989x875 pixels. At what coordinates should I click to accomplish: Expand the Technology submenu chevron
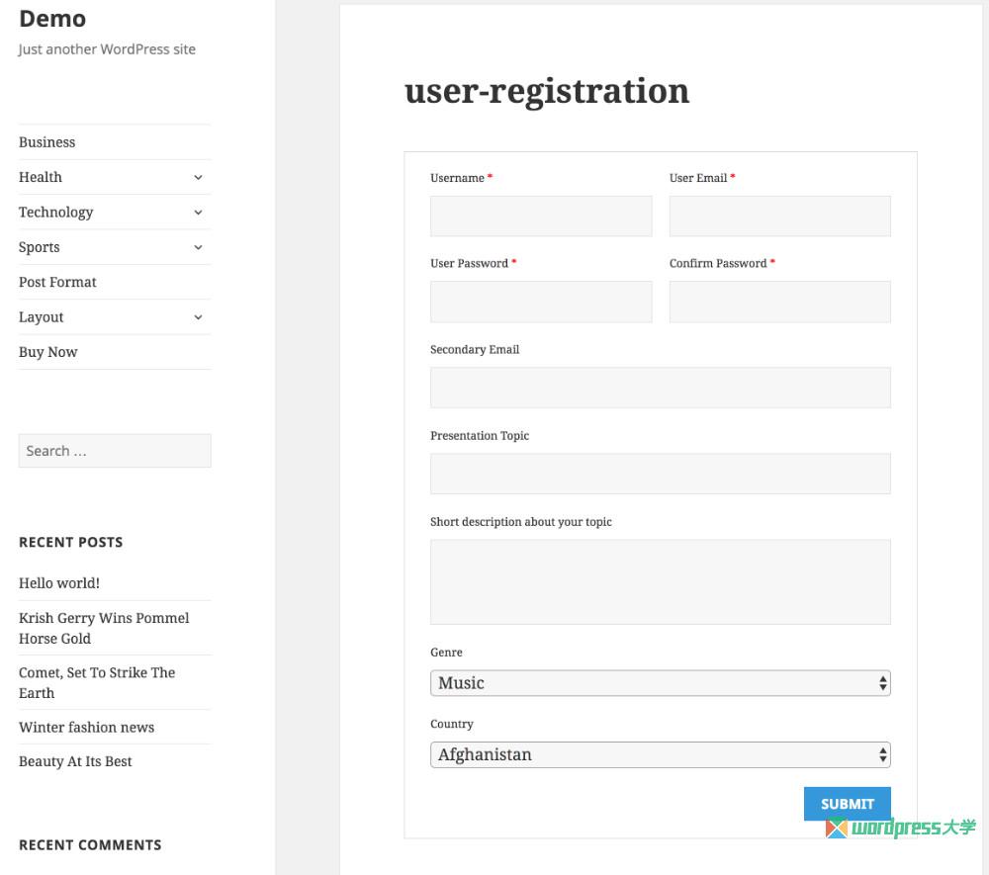(x=198, y=213)
